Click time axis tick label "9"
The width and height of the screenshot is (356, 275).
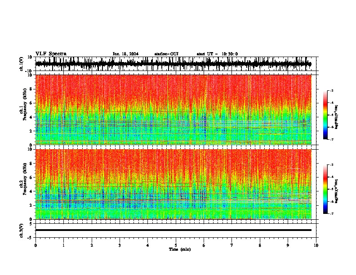click(288, 245)
